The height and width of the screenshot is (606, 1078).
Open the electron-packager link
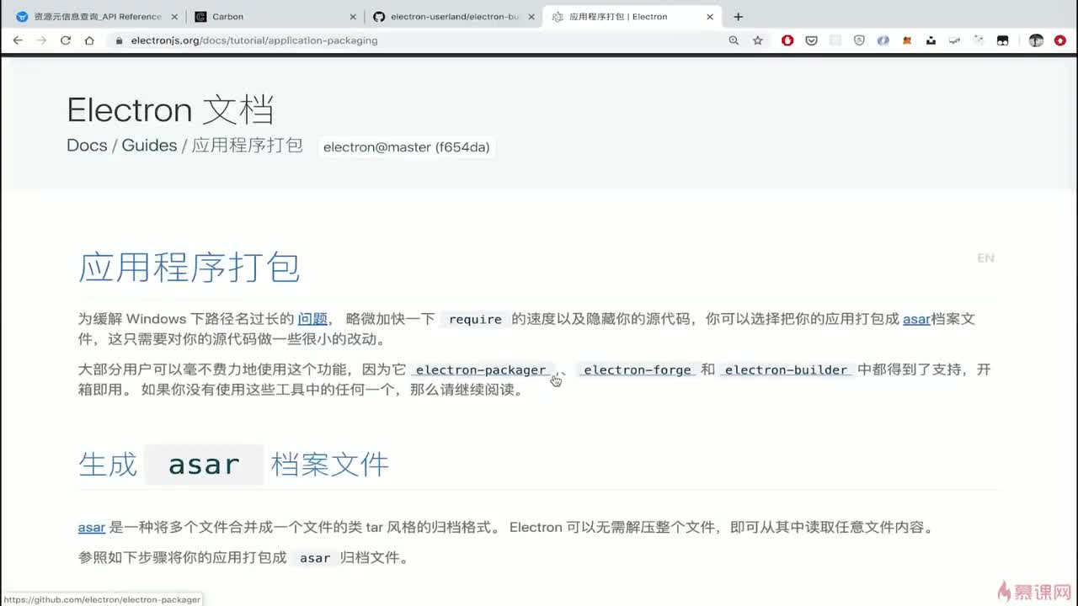481,370
